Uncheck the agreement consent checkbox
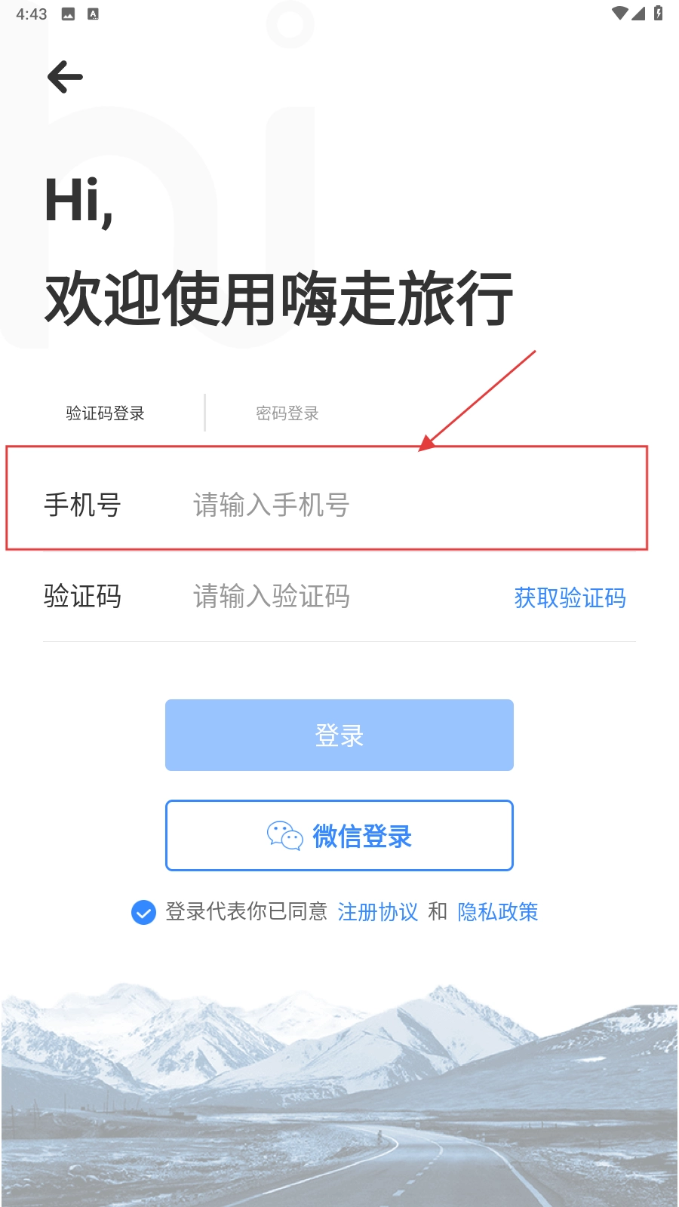Viewport: 679px width, 1207px height. (x=143, y=912)
